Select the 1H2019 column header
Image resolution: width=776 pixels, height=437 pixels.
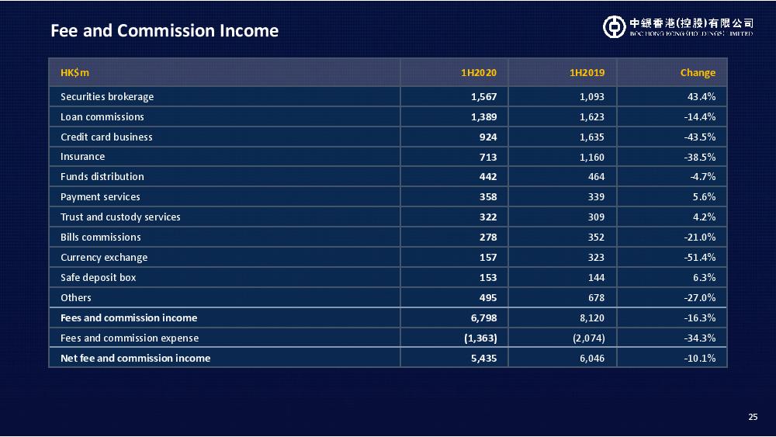[587, 73]
